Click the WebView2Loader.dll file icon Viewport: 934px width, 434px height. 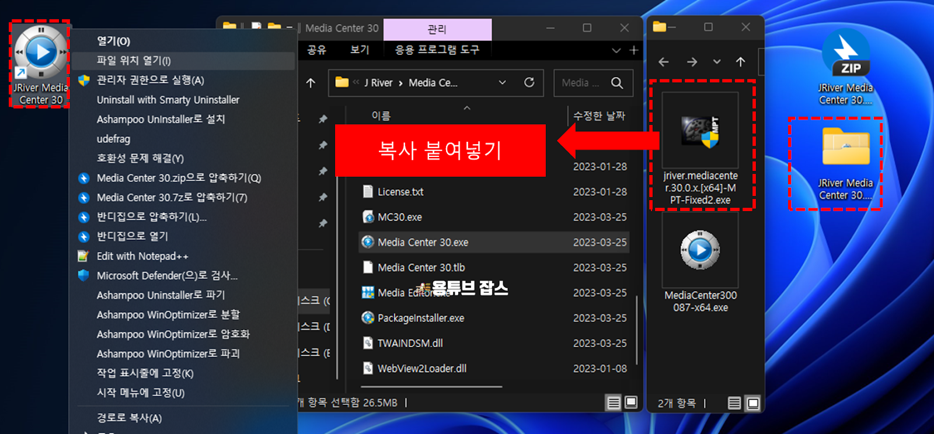(368, 368)
